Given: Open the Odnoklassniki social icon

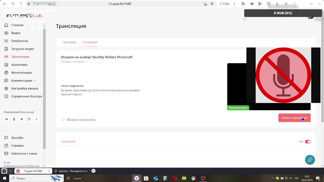Looking at the screenshot, I should coord(14,119).
